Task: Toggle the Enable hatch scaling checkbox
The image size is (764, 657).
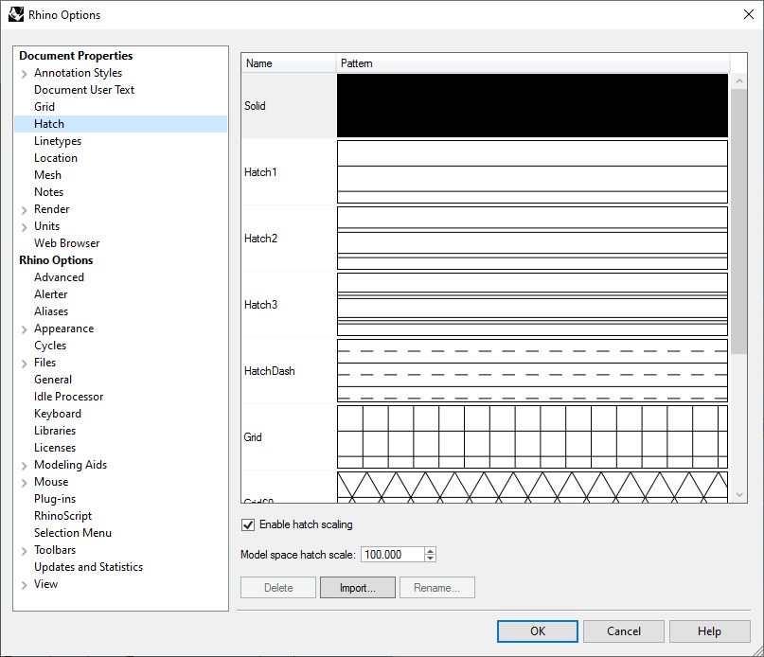Action: coord(249,524)
